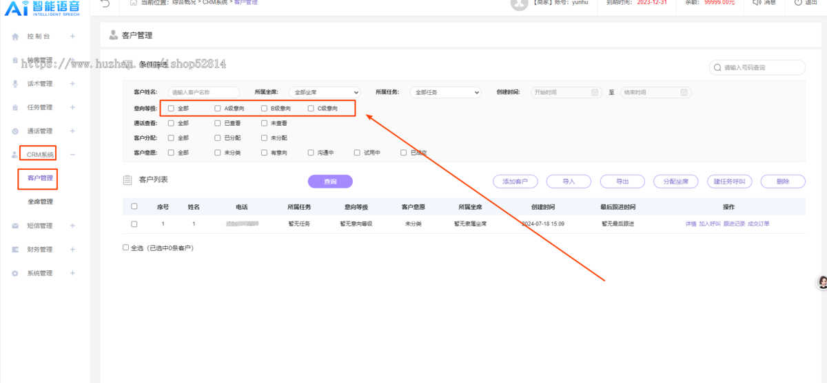Viewport: 827px width, 383px height.
Task: Check the 未查看 checkbox
Action: coord(264,123)
